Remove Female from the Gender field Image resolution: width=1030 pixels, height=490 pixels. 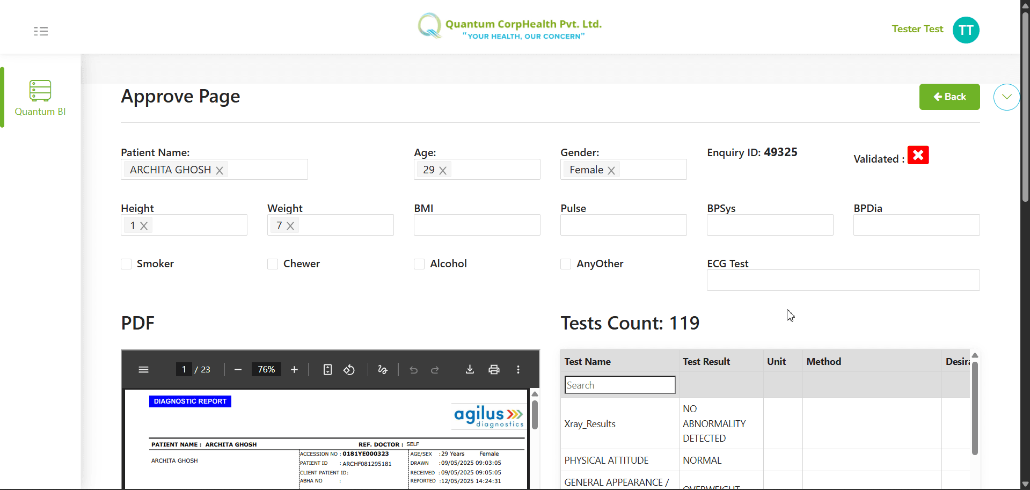click(611, 171)
